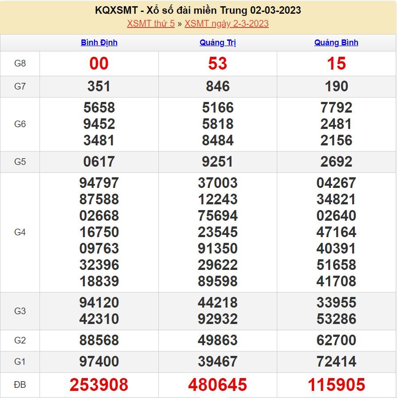This screenshot has width=397, height=398.
Task: Click G4 number 02640
Action: [336, 216]
